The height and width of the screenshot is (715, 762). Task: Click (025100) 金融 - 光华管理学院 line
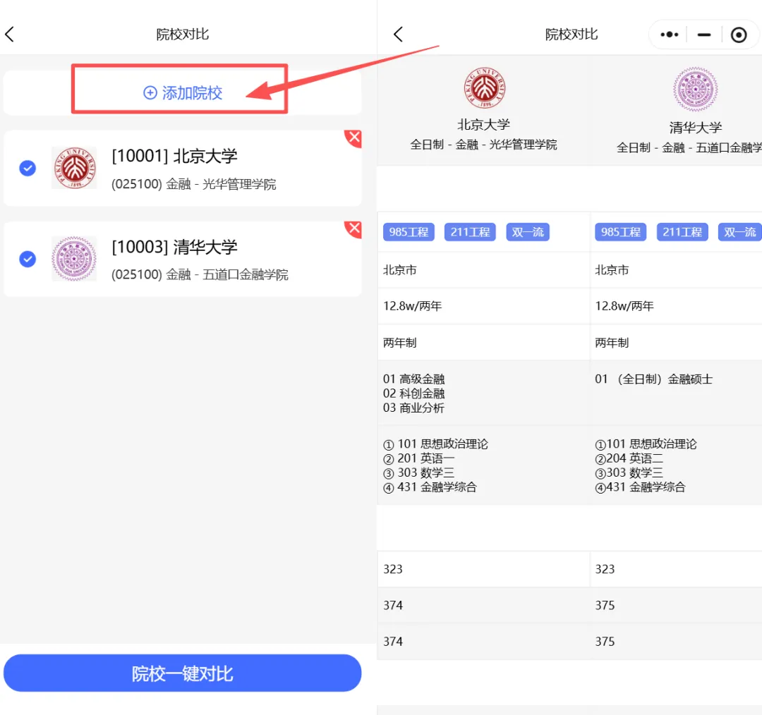tap(193, 185)
